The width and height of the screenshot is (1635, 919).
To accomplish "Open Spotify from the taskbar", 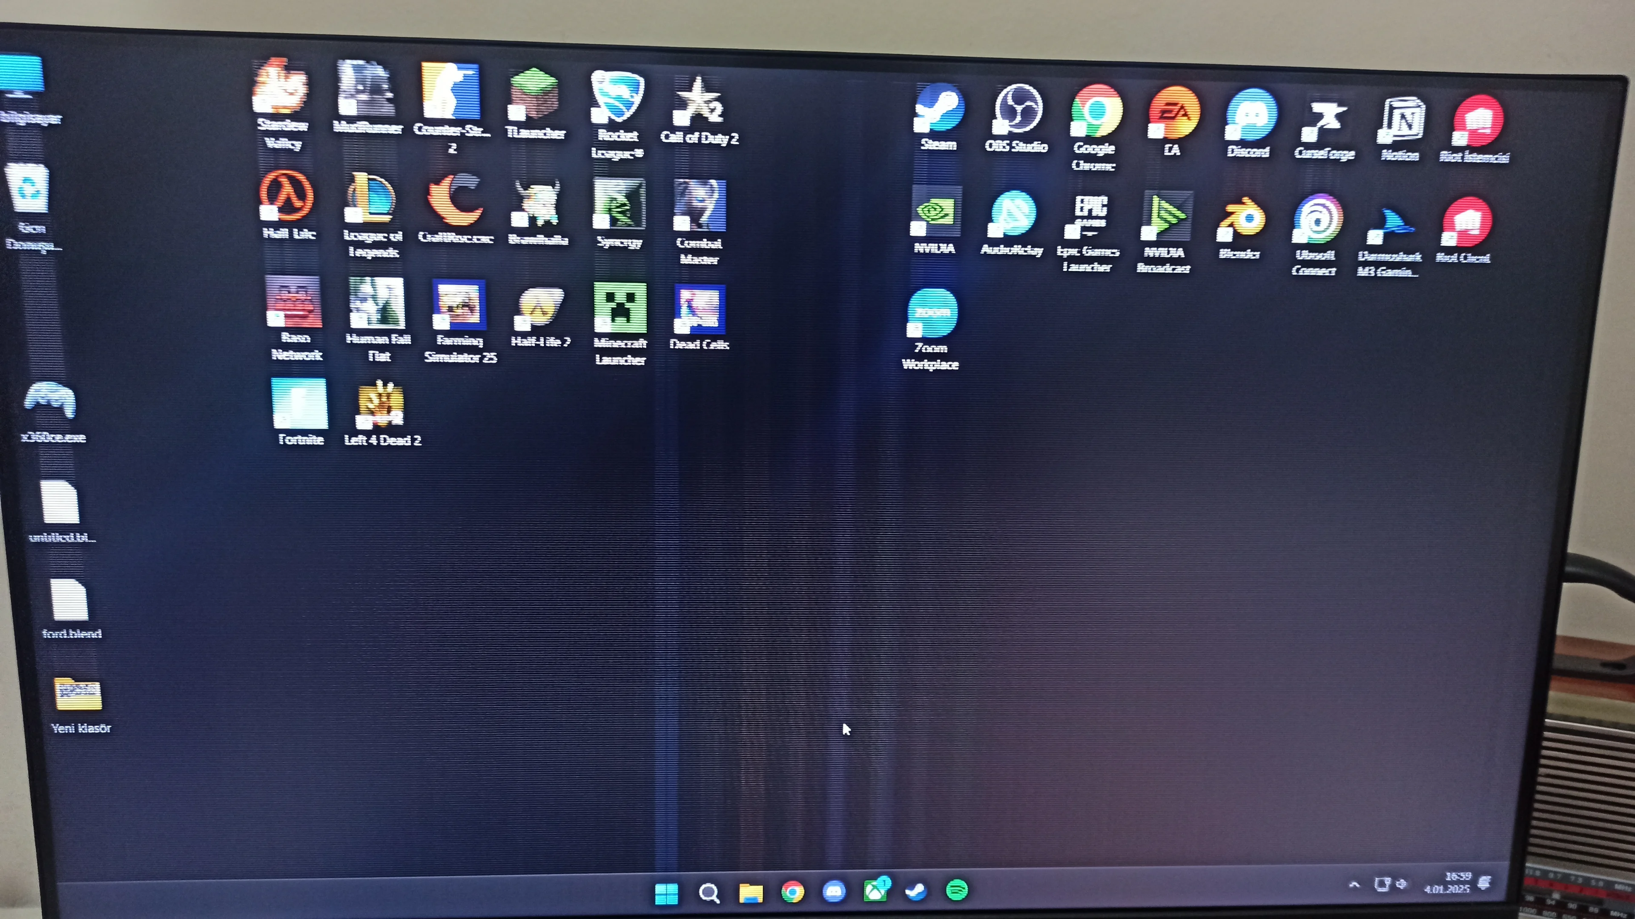I will click(956, 890).
